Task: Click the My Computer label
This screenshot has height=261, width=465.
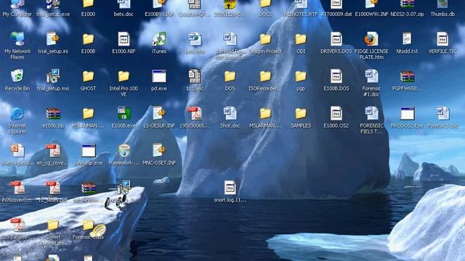Action: tap(17, 14)
